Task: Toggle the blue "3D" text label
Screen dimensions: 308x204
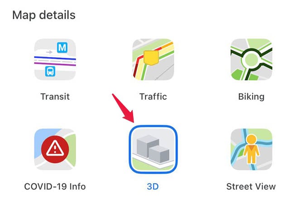Action: [x=153, y=186]
